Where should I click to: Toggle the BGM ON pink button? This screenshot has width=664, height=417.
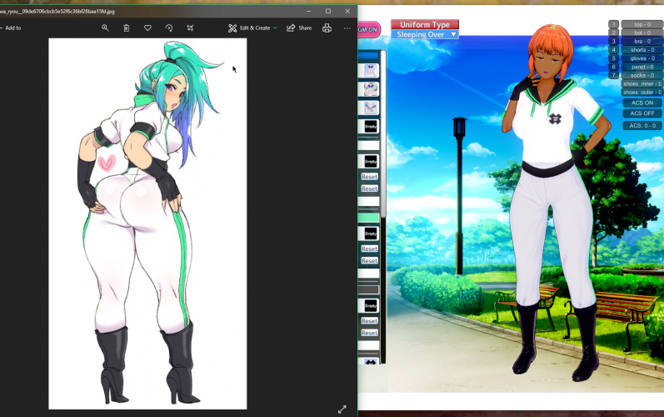click(369, 29)
